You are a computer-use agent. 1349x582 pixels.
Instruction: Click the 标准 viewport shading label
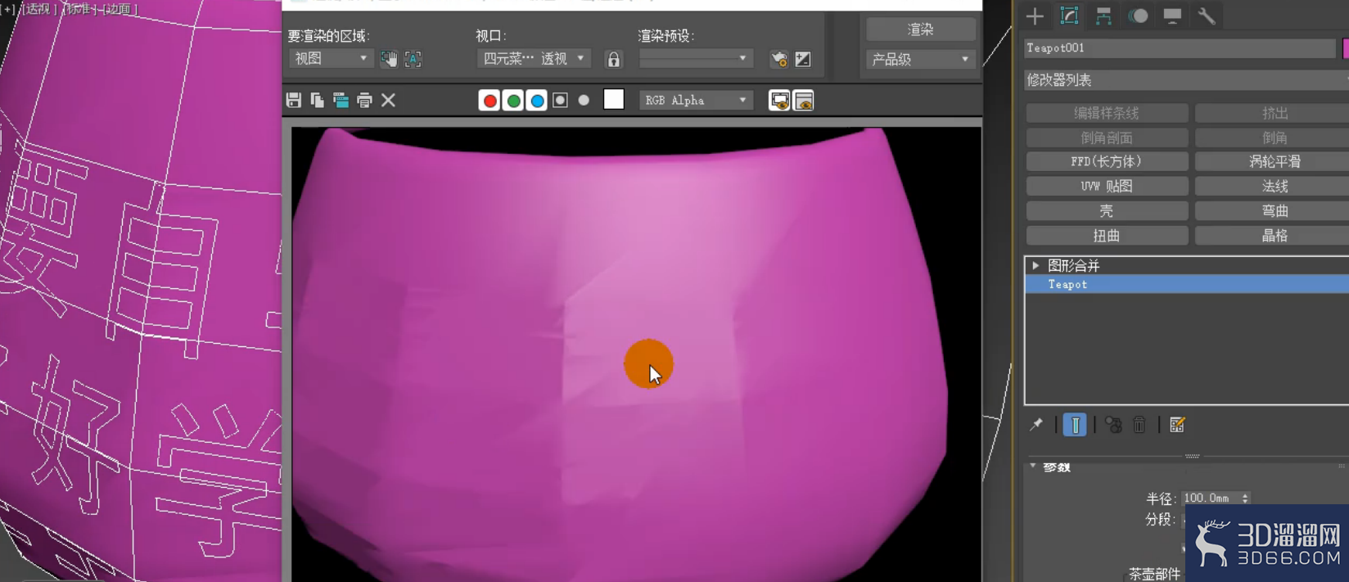pyautogui.click(x=79, y=8)
